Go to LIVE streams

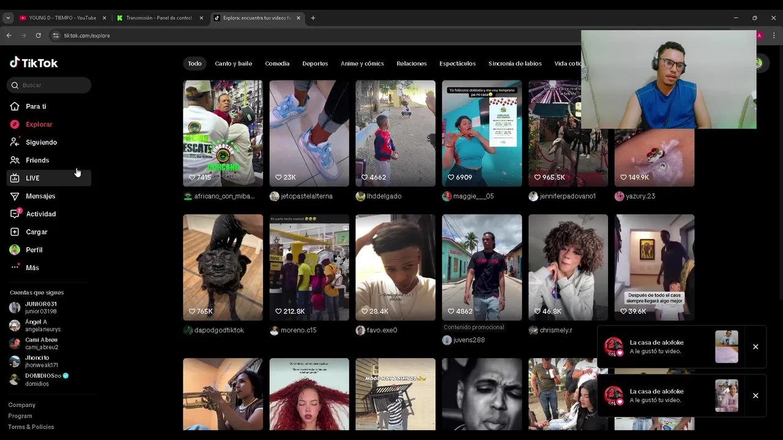click(x=49, y=178)
